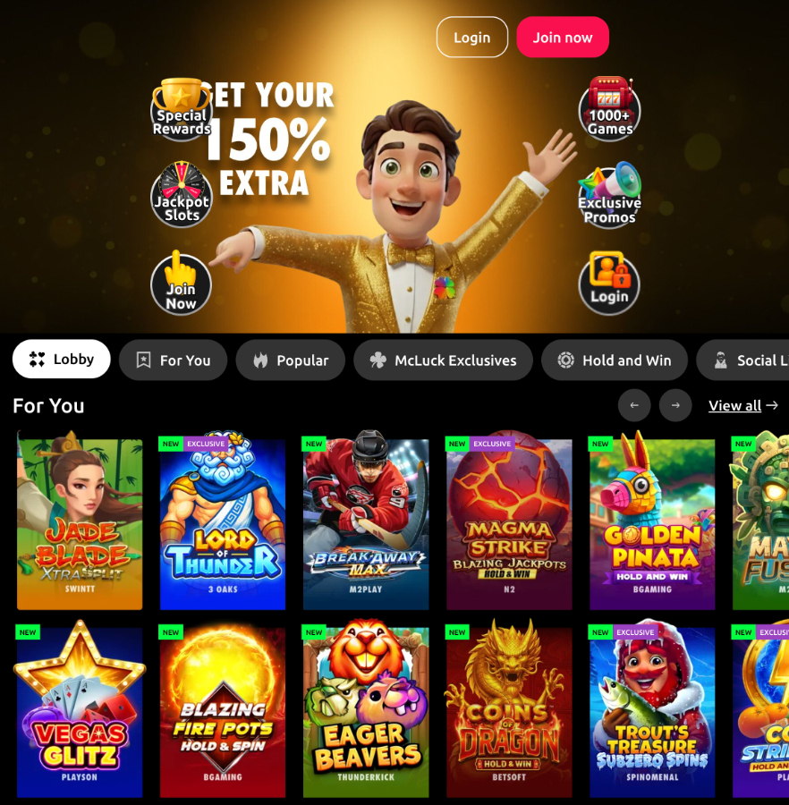Viewport: 789px width, 805px height.
Task: Click the Special Rewards trophy icon
Action: [182, 109]
